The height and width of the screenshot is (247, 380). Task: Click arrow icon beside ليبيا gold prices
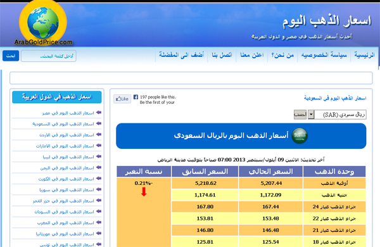99,156
